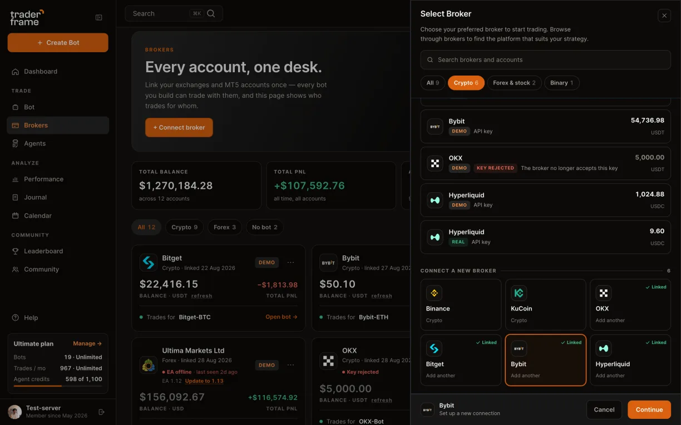Open the Bitget card more options menu
681x425 pixels.
[x=290, y=262]
